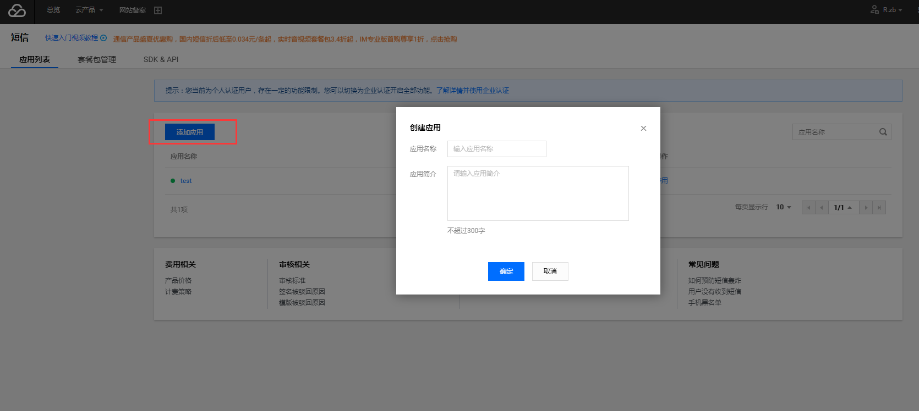The width and height of the screenshot is (919, 411).
Task: Go to first page arrow icon
Action: (808, 208)
